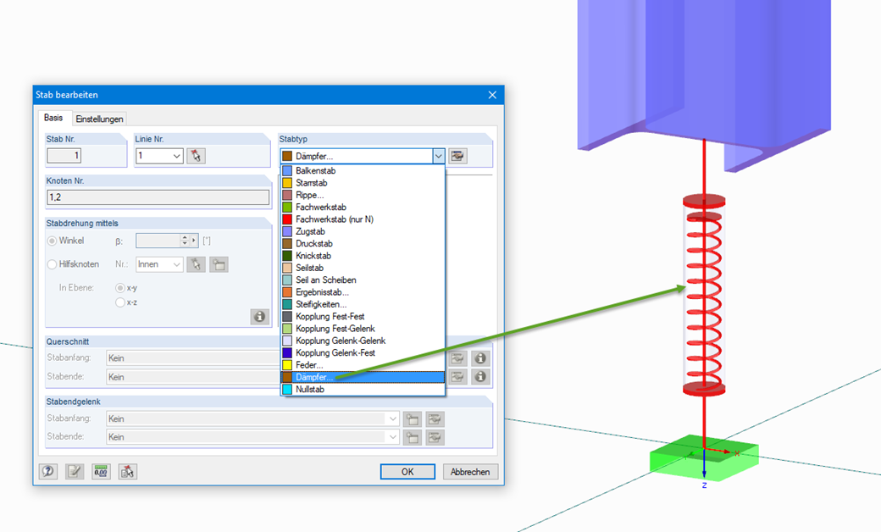881x532 pixels.
Task: Click the brown color swatch next to Dämpfer
Action: [x=287, y=156]
